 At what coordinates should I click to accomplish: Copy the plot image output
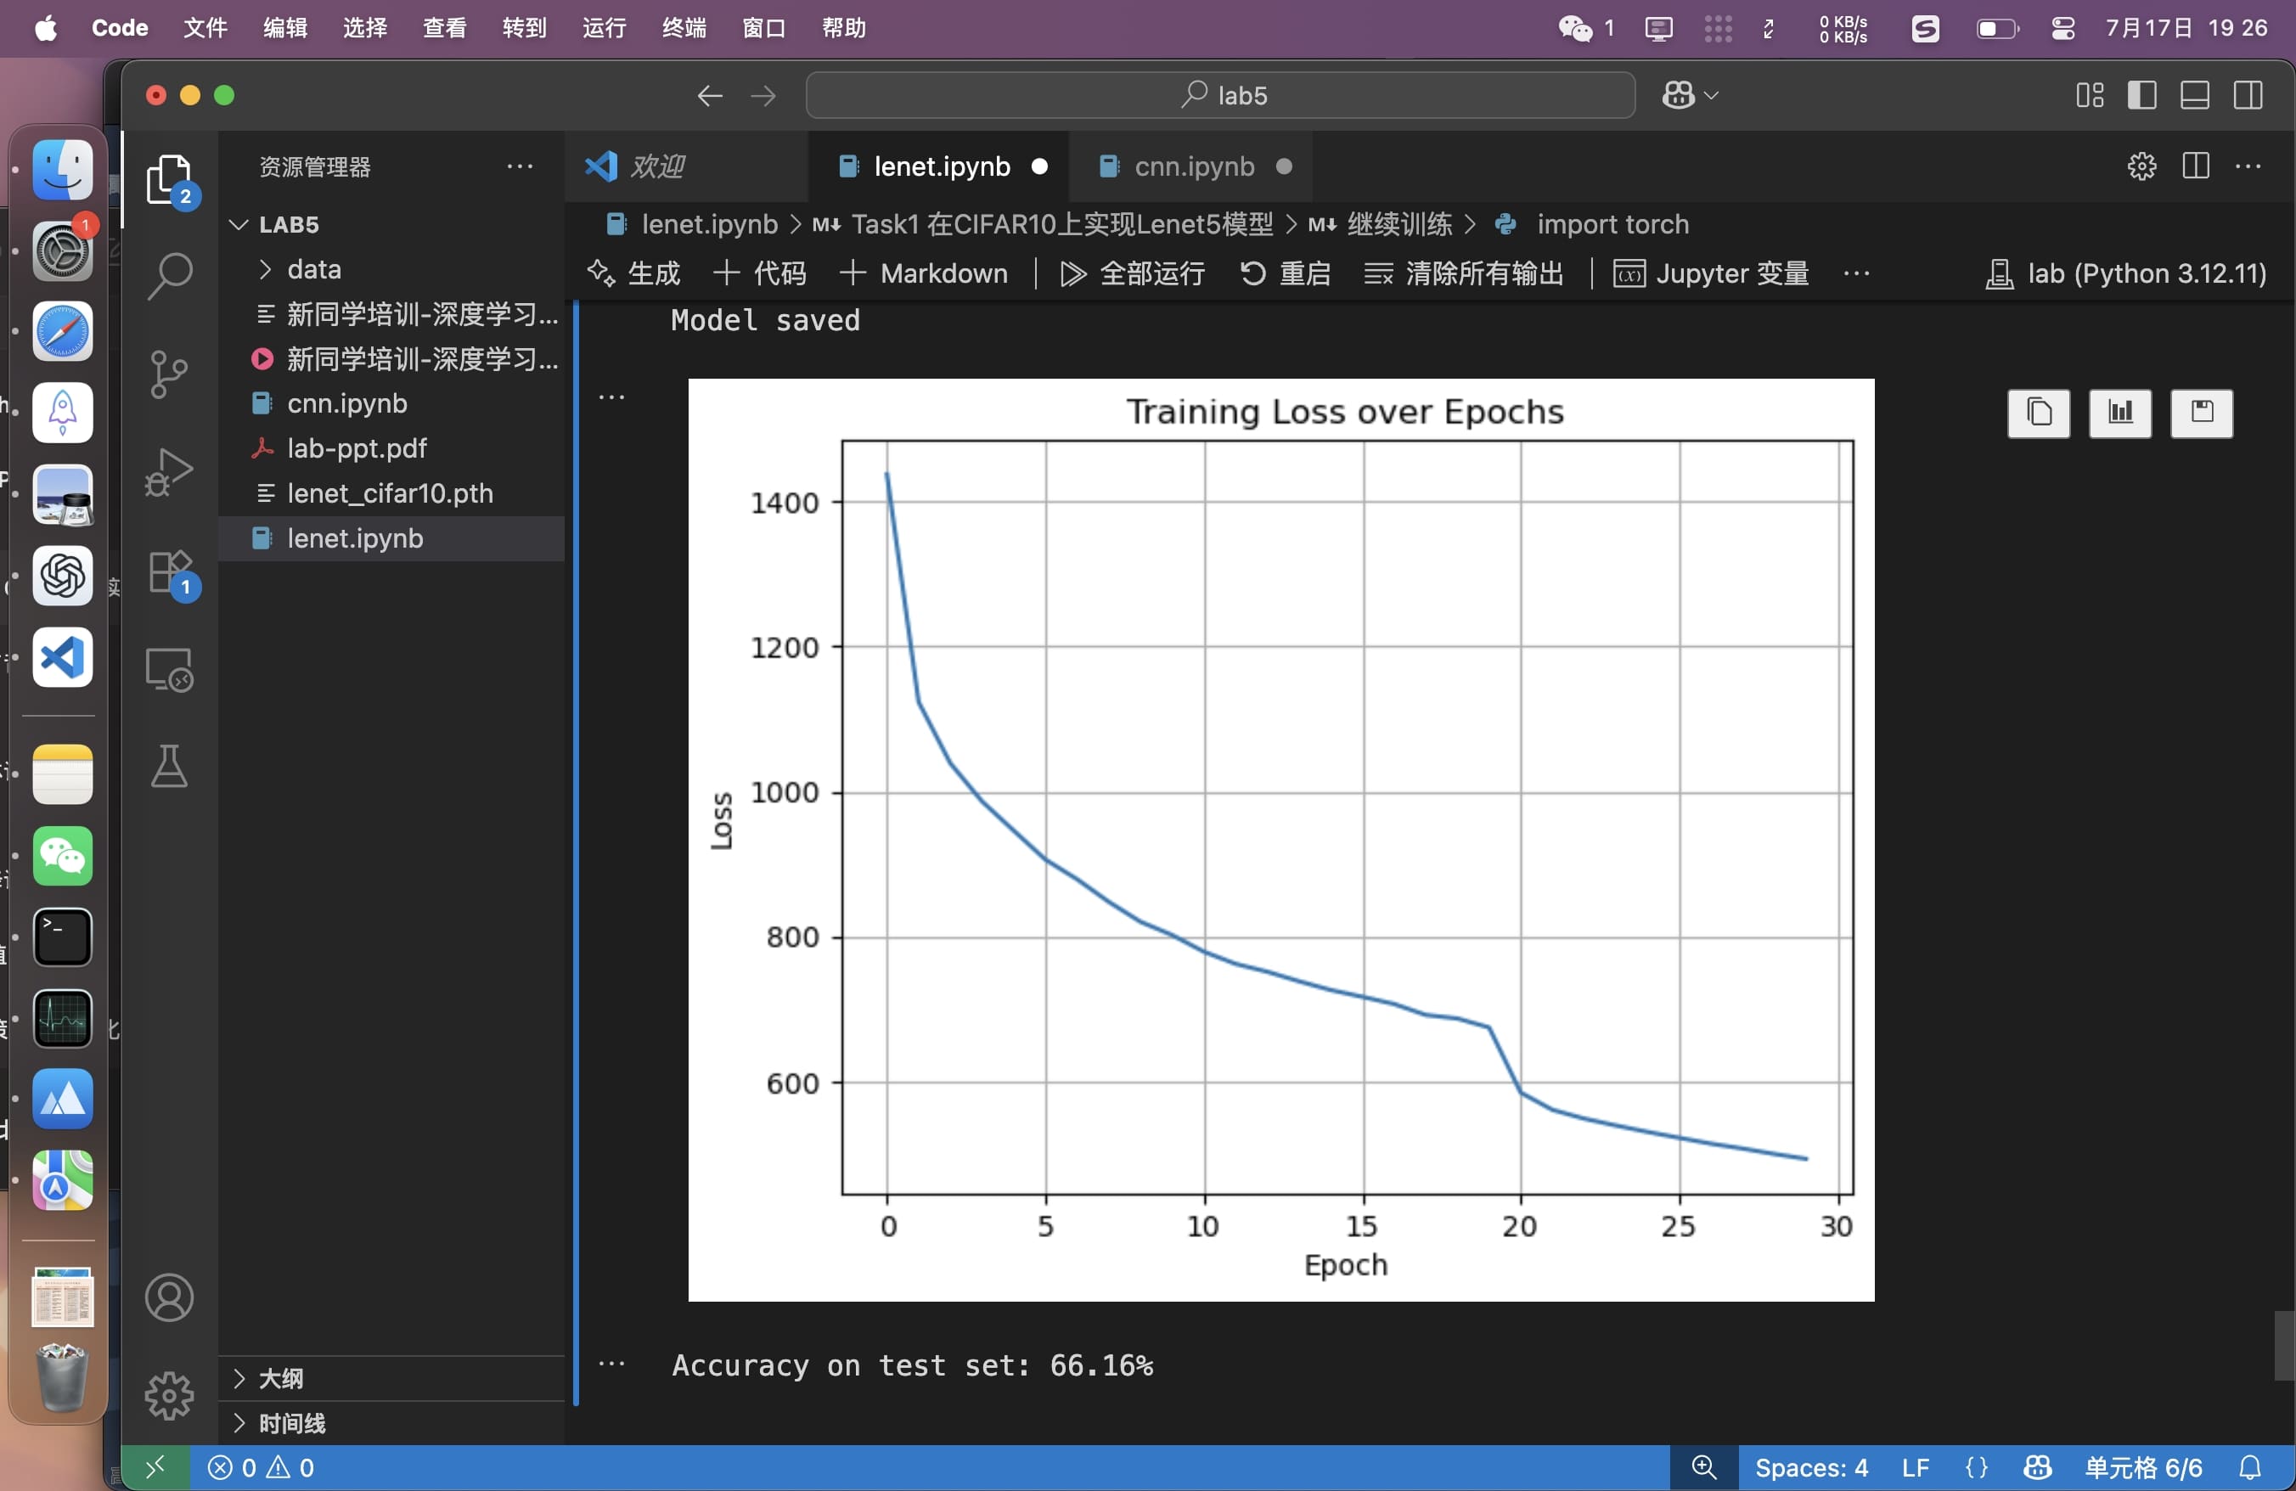[2038, 413]
